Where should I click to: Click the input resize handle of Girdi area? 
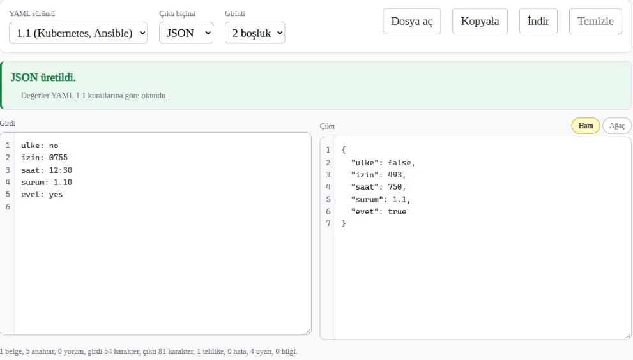click(308, 331)
